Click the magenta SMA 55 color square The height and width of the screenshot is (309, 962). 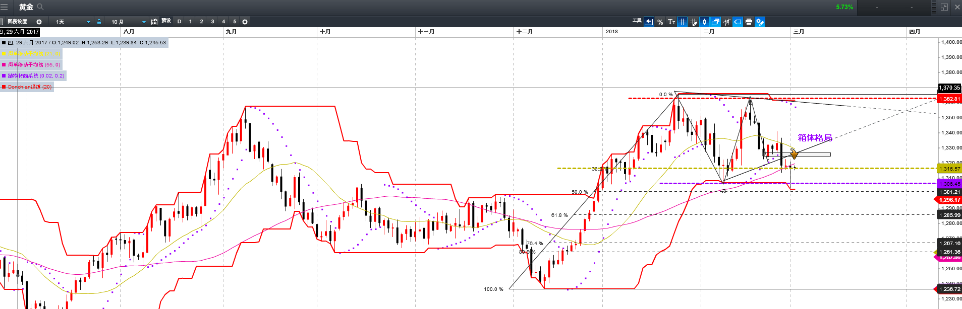[x=4, y=64]
